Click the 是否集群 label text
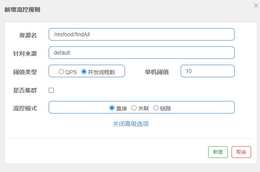260x172 pixels. point(25,90)
